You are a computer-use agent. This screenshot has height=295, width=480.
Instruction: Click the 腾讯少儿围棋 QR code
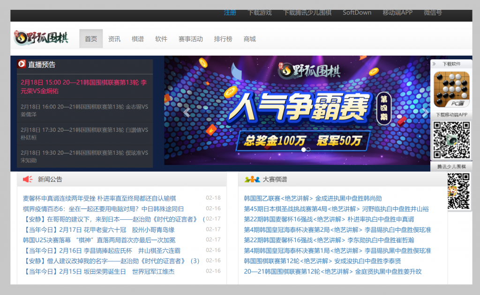458,191
